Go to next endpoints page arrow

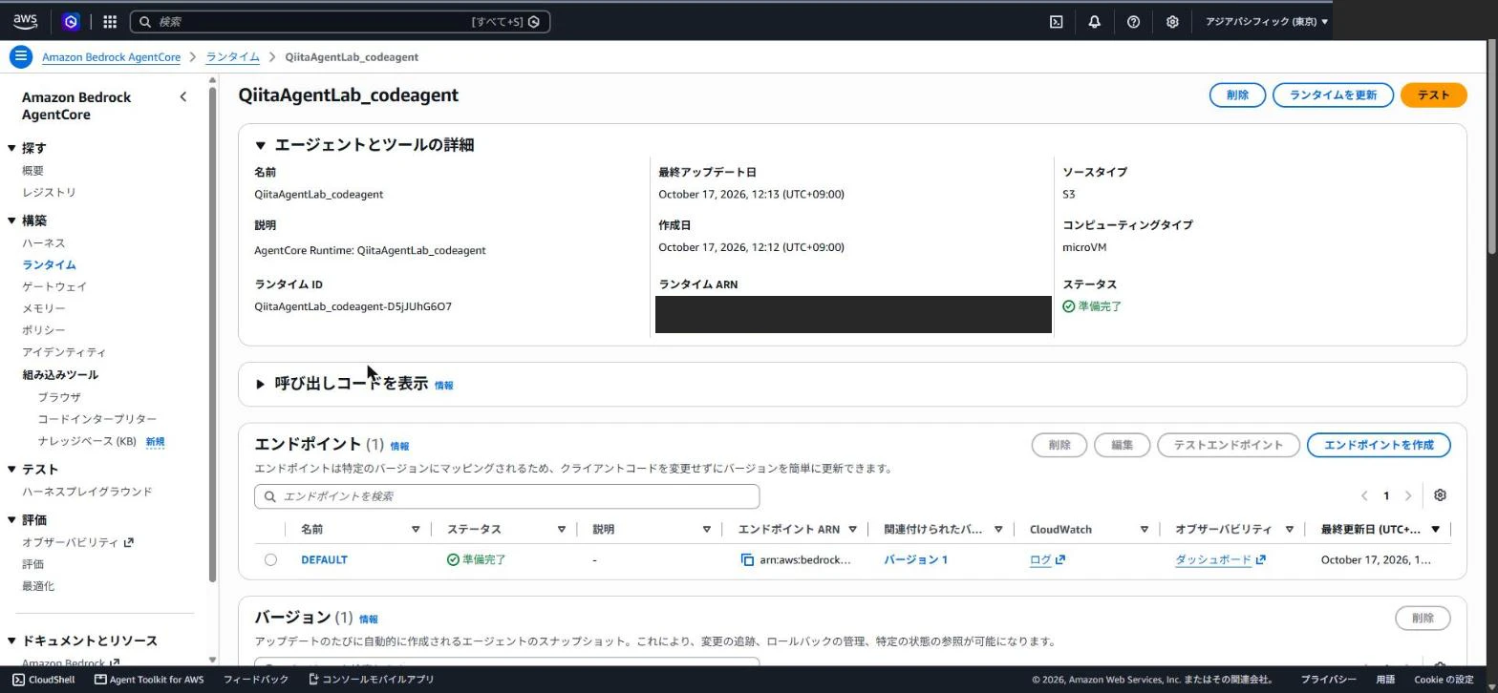(x=1407, y=495)
